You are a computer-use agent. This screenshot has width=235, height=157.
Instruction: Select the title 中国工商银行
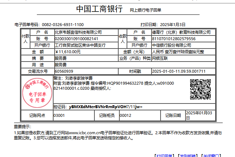click(x=99, y=9)
